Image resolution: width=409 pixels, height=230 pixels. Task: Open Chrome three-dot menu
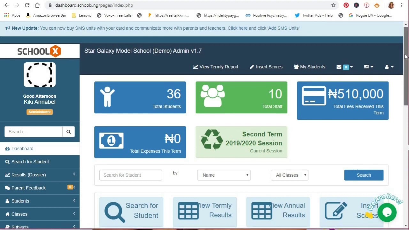402,5
